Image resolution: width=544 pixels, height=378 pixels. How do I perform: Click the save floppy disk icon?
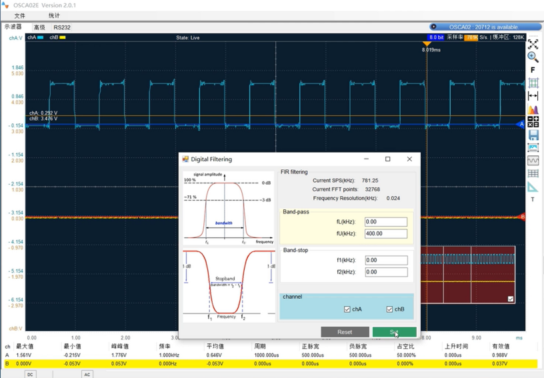[533, 135]
